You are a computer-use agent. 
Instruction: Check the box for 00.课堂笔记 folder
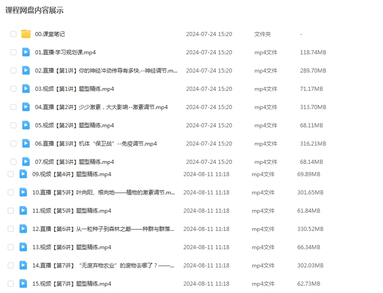coord(13,34)
